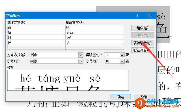Open the 字号 dropdown arrow

[122, 61]
